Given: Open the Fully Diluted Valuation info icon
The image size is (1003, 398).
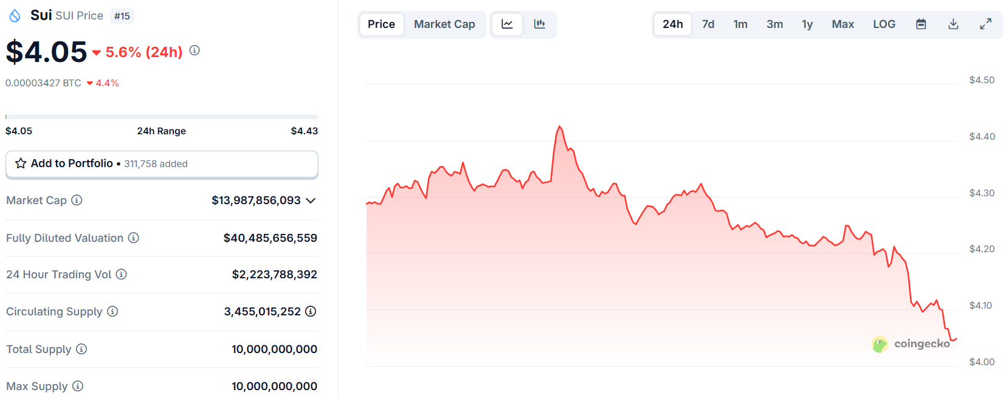Looking at the screenshot, I should click(134, 238).
